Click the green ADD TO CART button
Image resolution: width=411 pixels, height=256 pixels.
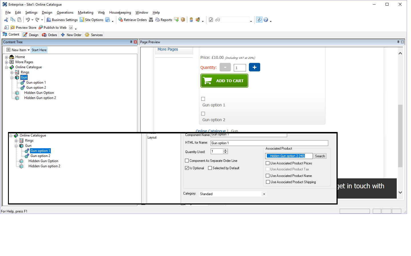pos(224,81)
